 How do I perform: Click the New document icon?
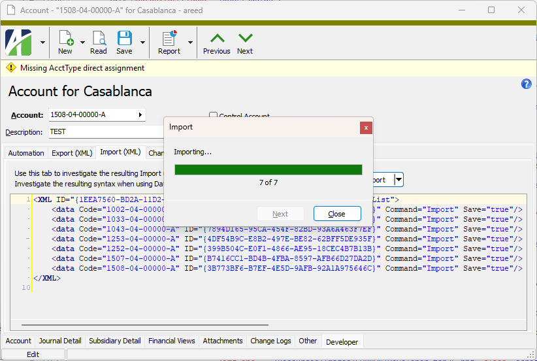pos(66,38)
